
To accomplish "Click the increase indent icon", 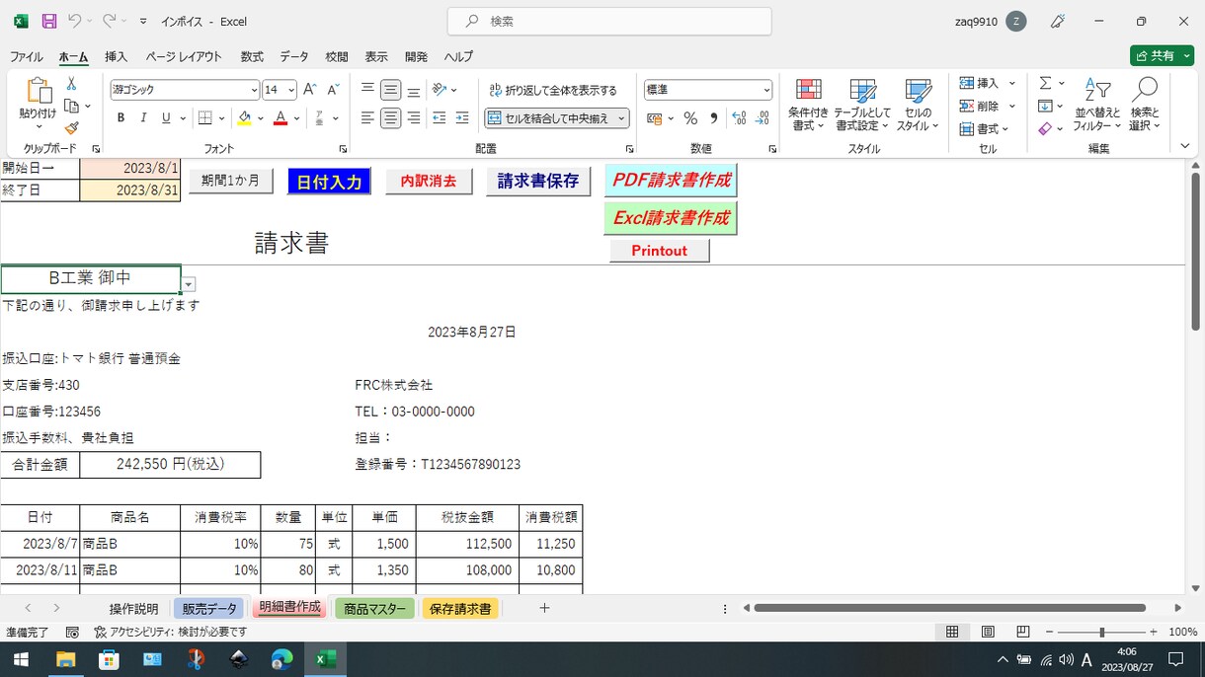I will [x=462, y=118].
